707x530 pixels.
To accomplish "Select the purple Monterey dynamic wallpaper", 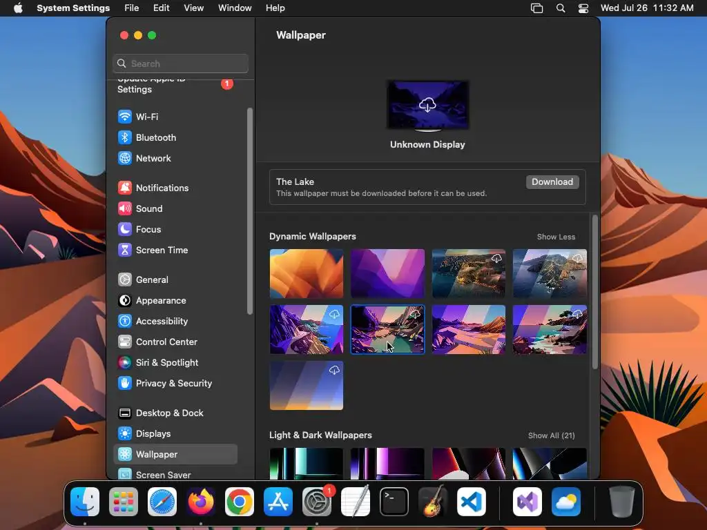I will click(388, 273).
